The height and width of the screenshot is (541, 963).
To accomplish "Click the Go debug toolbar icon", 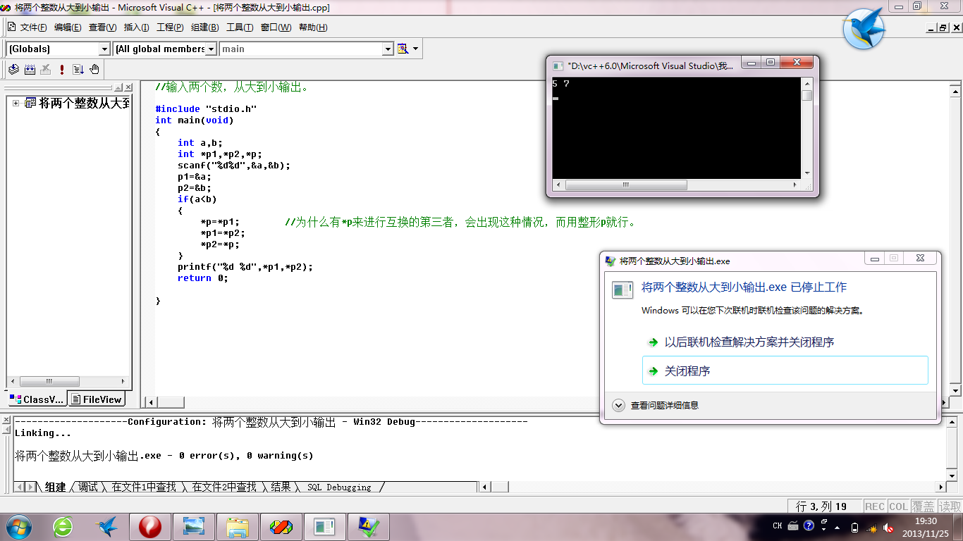I will tap(78, 69).
